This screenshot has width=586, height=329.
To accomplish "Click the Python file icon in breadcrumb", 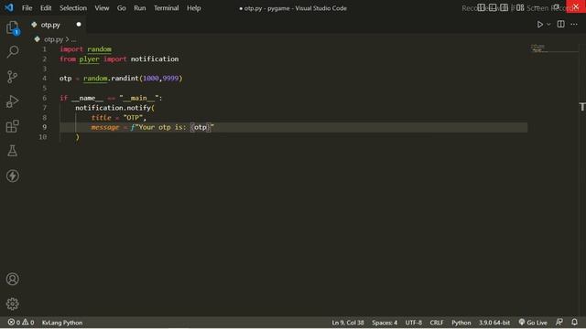I will pos(37,38).
